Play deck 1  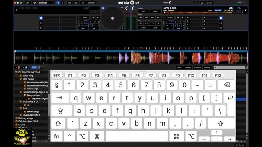tap(98, 18)
